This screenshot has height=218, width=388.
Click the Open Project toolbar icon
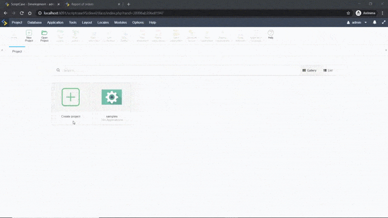[x=44, y=36]
